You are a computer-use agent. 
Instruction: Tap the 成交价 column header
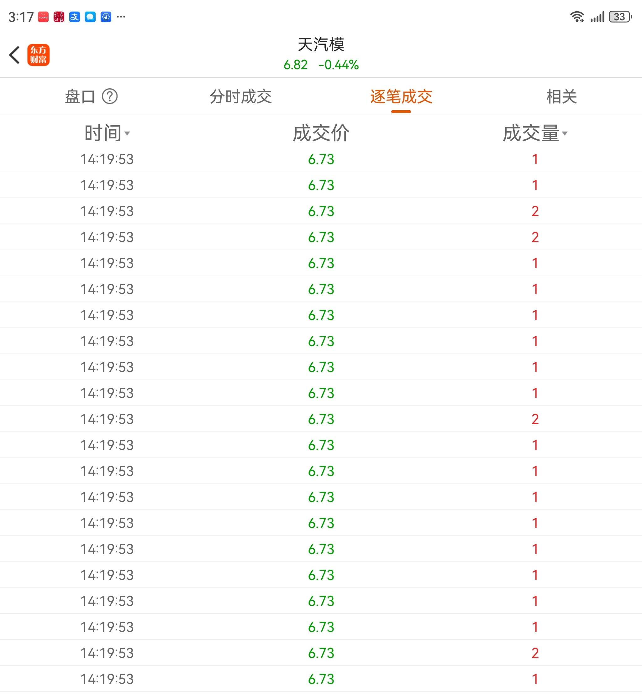coord(321,133)
